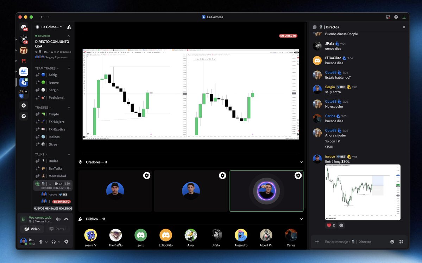Add a channel to TRADING category
Screen dimensions: 422x263
click(x=69, y=108)
